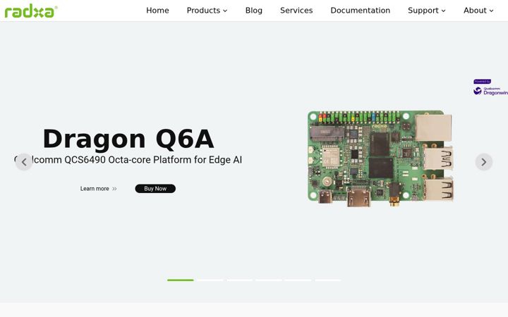Jump to the second carousel slide indicator
Image resolution: width=508 pixels, height=317 pixels.
pyautogui.click(x=210, y=280)
